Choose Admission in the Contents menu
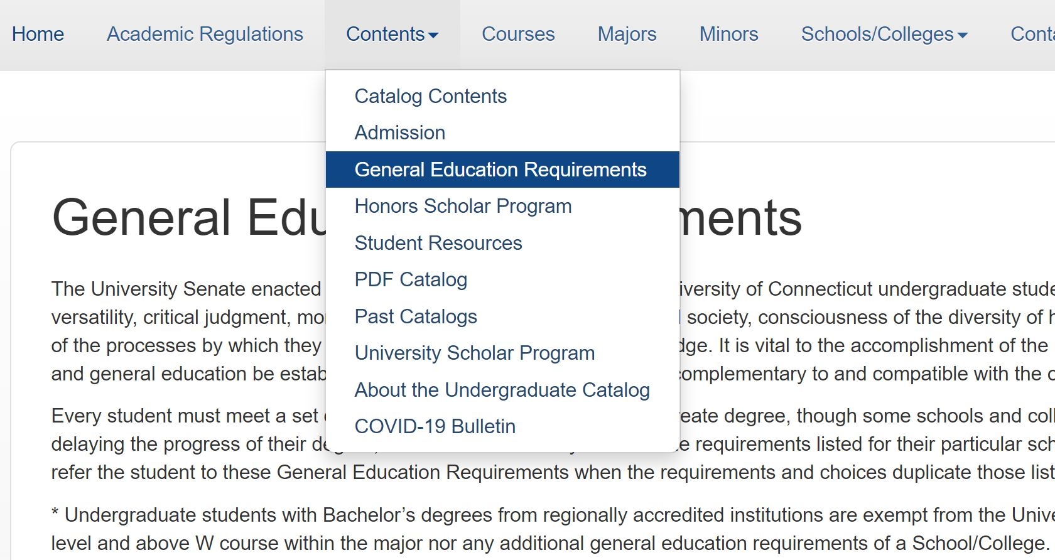This screenshot has width=1055, height=560. (x=399, y=132)
